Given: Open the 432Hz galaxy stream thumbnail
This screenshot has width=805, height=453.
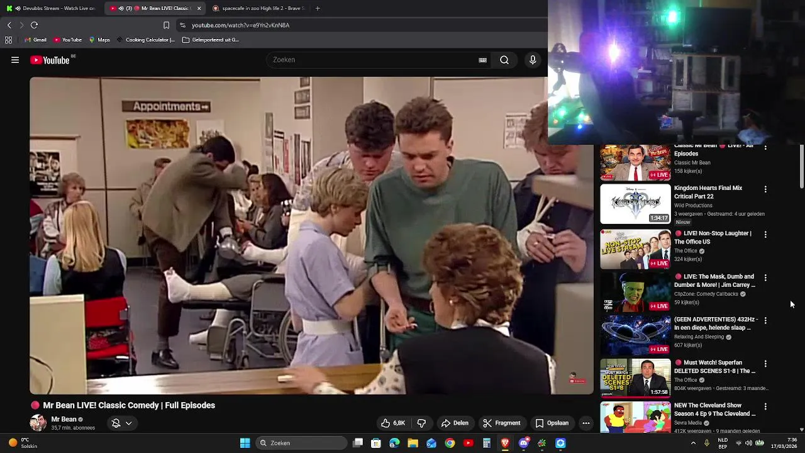Looking at the screenshot, I should 635,335.
